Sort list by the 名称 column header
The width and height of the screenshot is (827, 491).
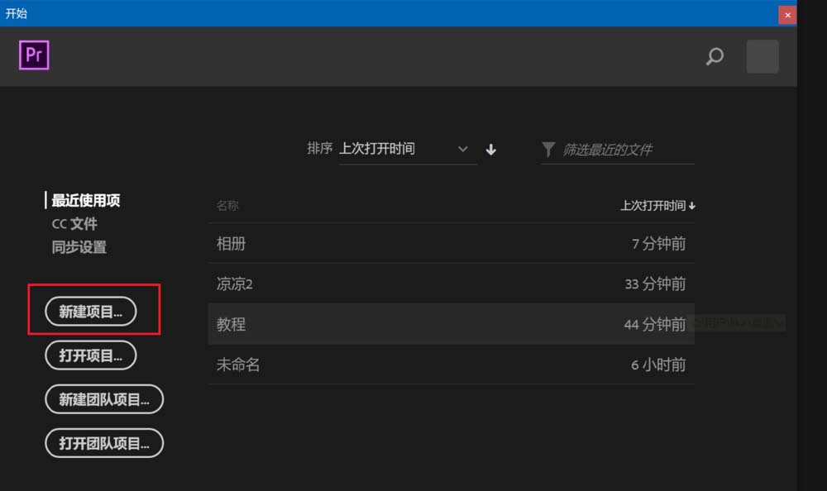coord(227,206)
